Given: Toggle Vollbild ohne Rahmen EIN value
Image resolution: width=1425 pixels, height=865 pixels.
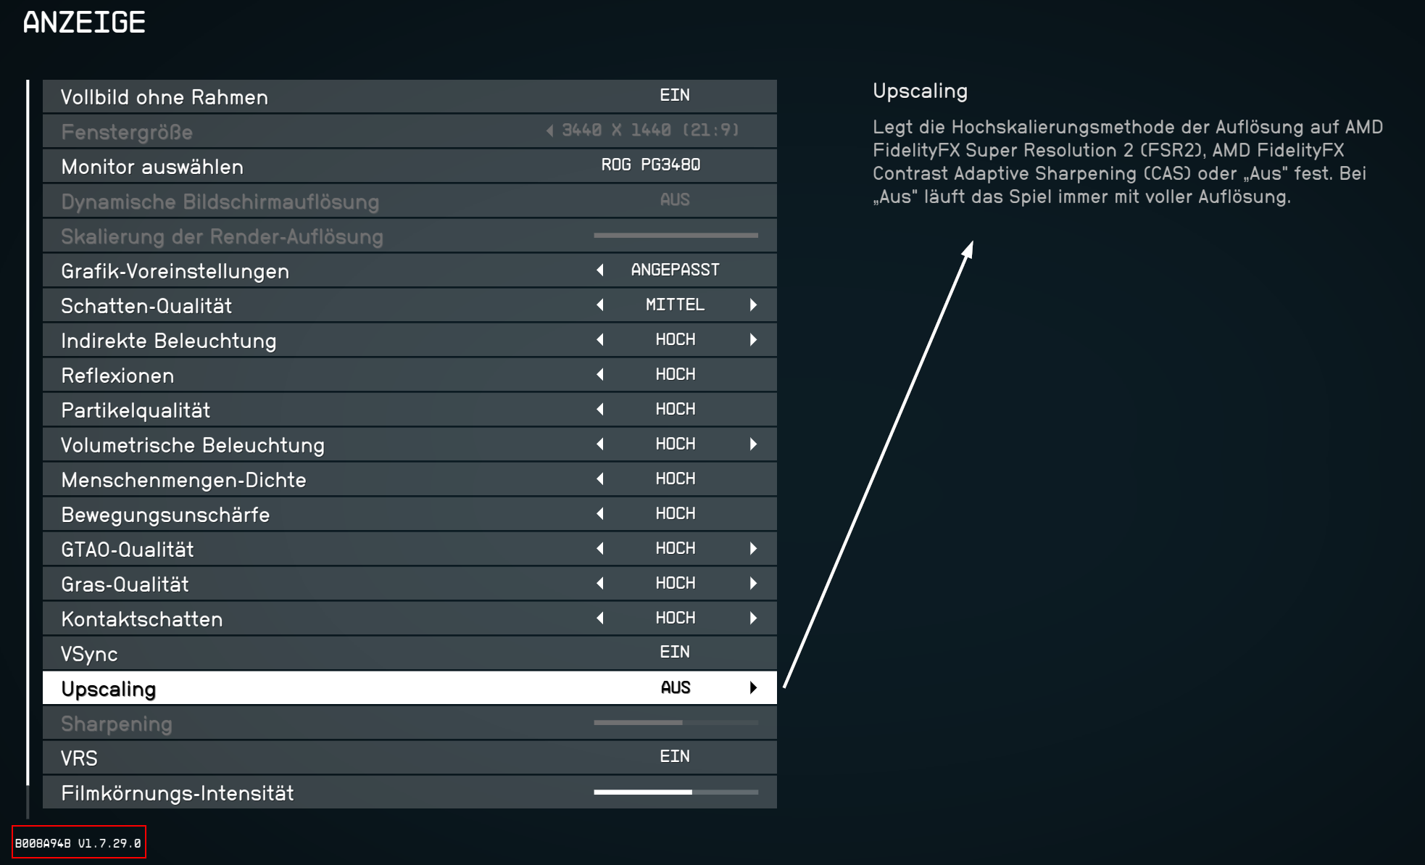Looking at the screenshot, I should (x=675, y=95).
